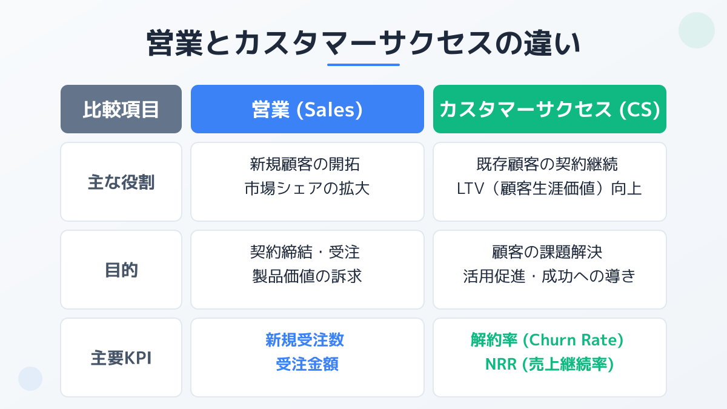727x409 pixels.
Task: Click the pale green decorative circle
Action: [x=697, y=30]
